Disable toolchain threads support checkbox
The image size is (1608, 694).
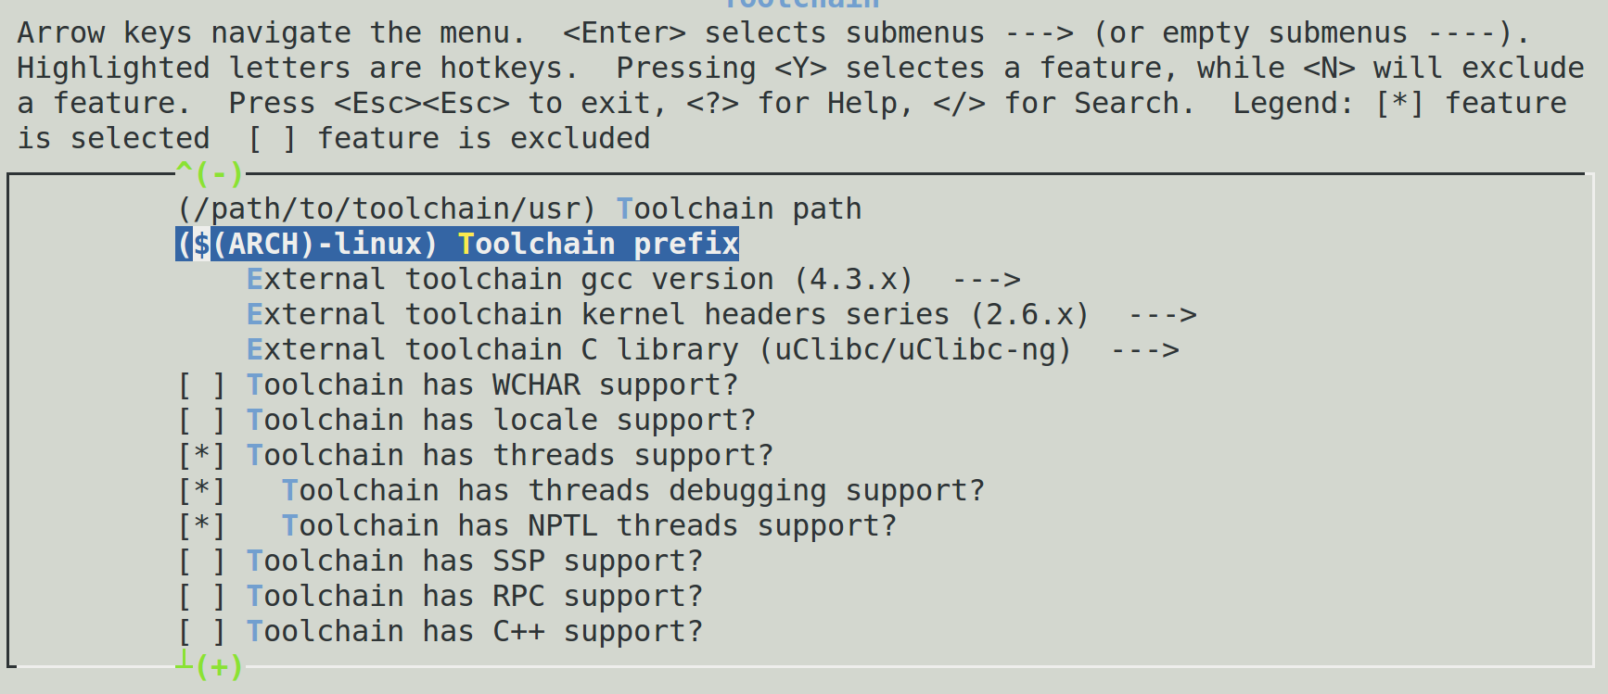pyautogui.click(x=202, y=456)
